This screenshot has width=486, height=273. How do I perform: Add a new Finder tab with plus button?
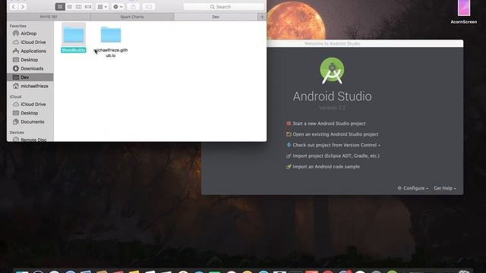pos(262,17)
